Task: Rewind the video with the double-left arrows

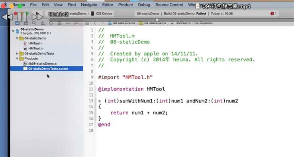Action: pyautogui.click(x=7, y=17)
